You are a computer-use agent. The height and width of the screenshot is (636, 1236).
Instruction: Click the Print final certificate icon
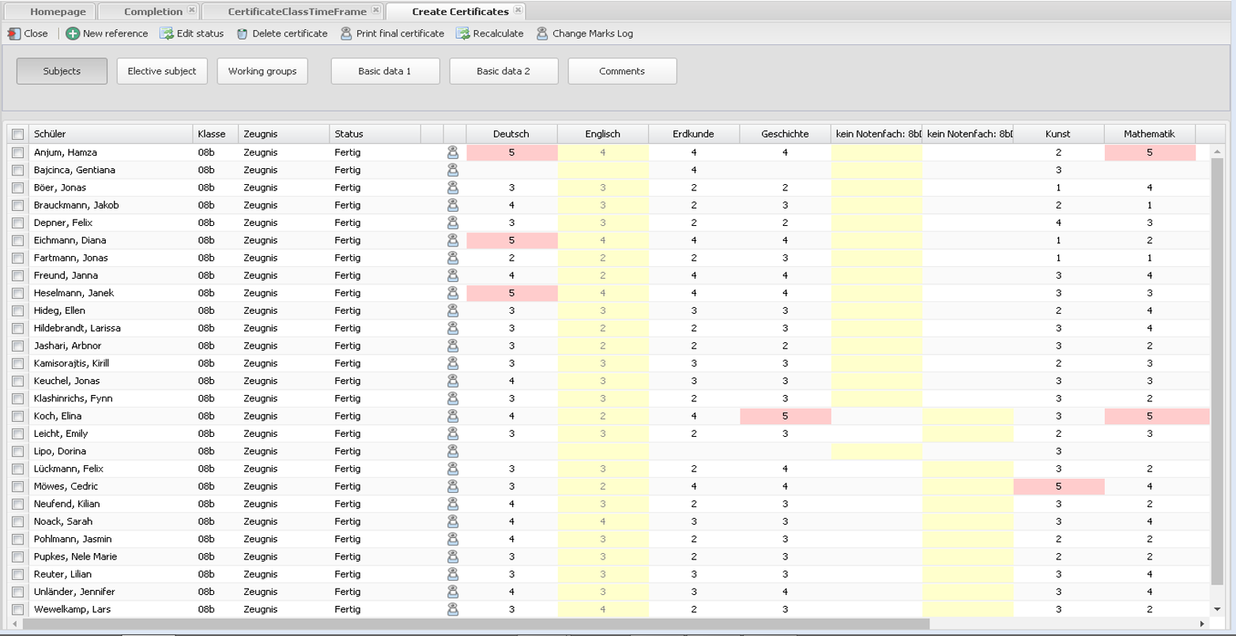(346, 34)
